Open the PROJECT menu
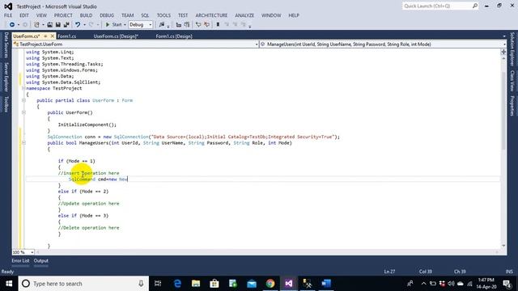Image resolution: width=518 pixels, height=291 pixels. pyautogui.click(x=63, y=15)
